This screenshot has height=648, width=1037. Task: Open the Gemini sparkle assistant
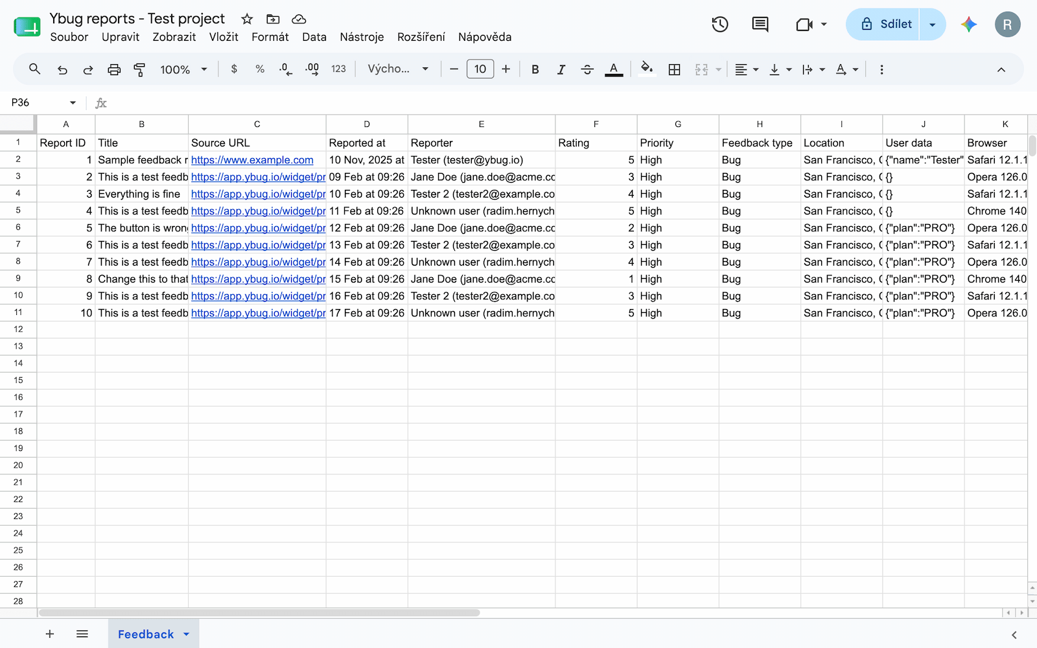(969, 25)
